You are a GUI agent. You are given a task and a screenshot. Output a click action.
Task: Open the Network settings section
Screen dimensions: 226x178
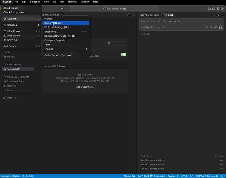pyautogui.click(x=18, y=86)
